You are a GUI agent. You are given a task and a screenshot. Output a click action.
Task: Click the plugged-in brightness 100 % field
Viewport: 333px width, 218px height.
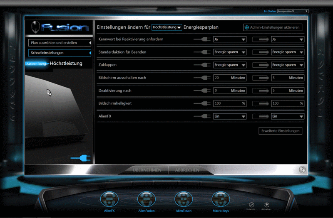(230, 103)
